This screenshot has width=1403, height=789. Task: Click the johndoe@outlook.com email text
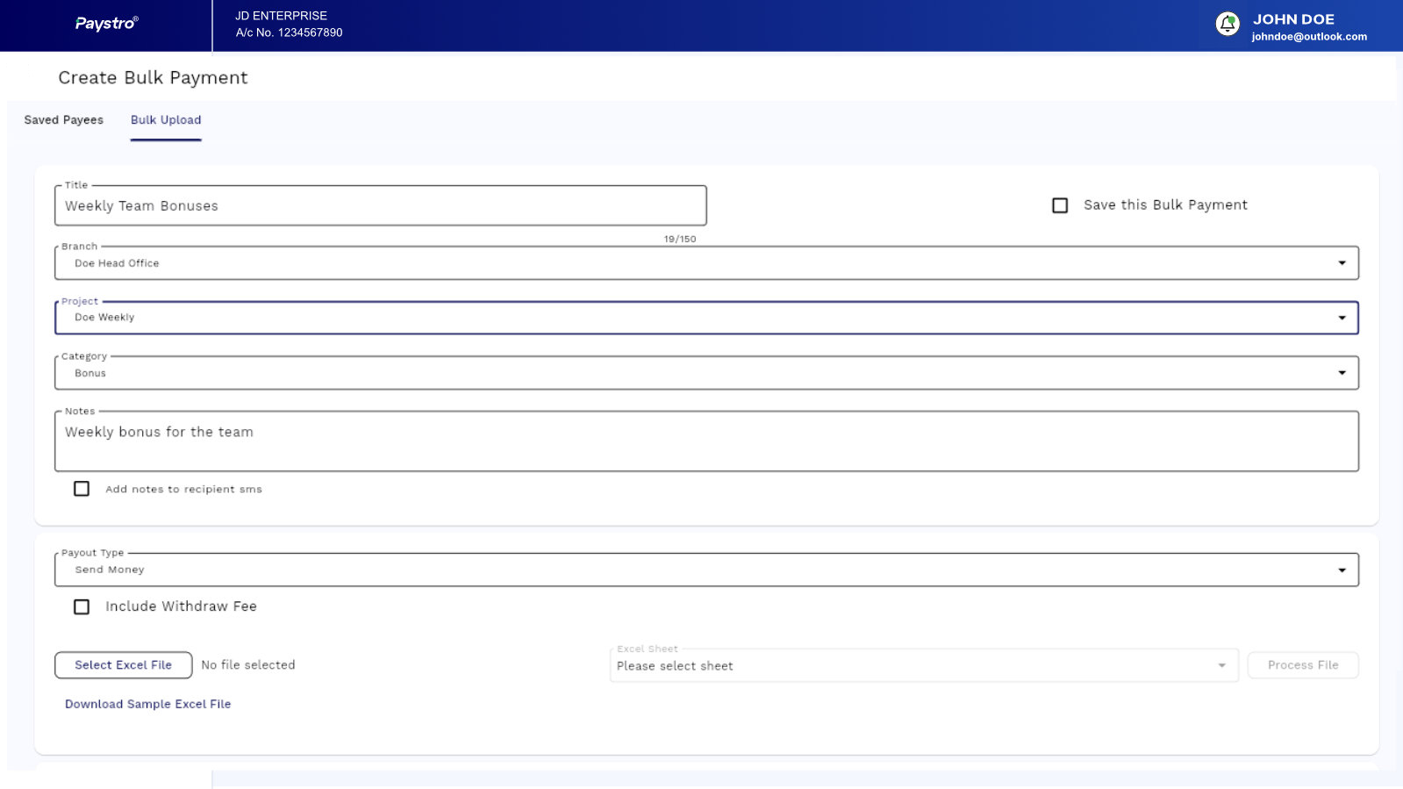[1308, 37]
